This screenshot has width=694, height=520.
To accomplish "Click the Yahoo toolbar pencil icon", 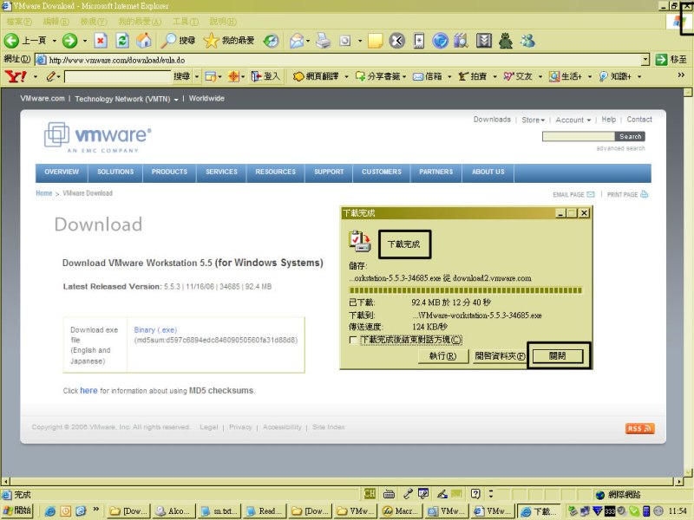I will point(51,76).
